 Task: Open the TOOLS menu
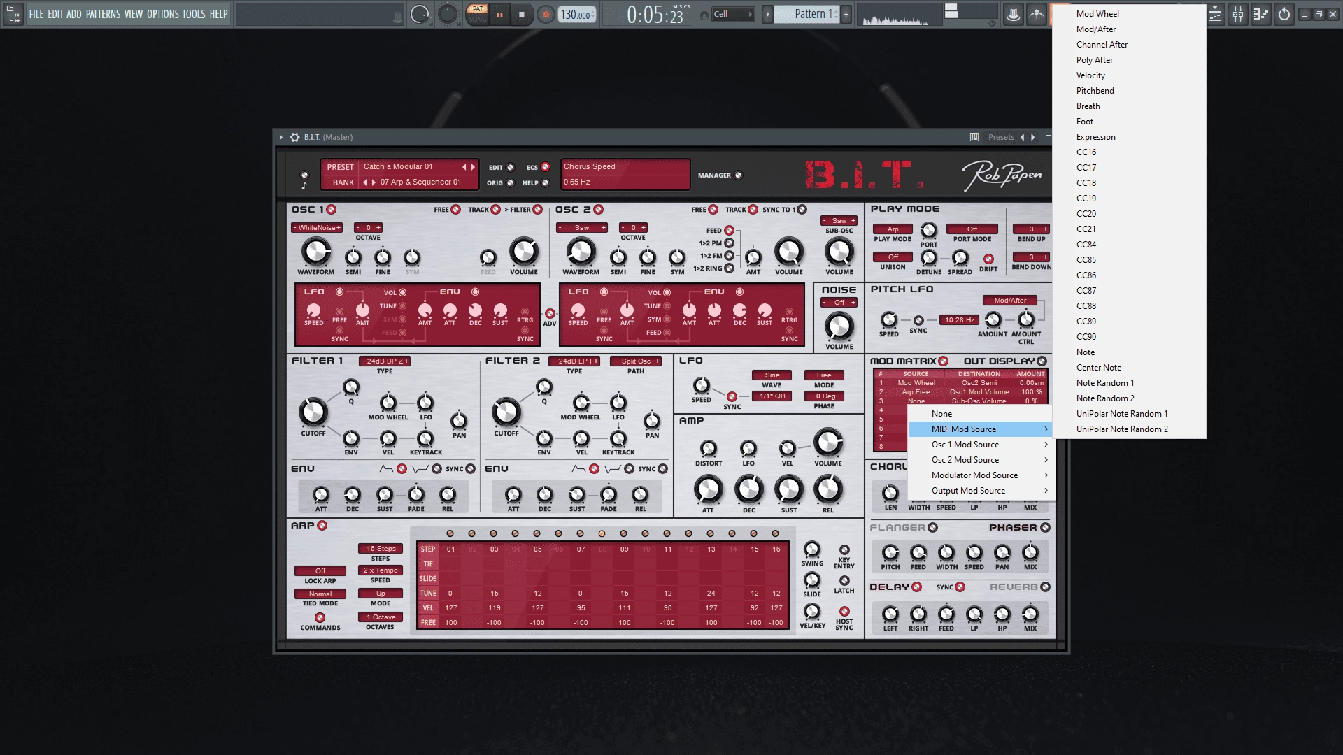pyautogui.click(x=194, y=14)
